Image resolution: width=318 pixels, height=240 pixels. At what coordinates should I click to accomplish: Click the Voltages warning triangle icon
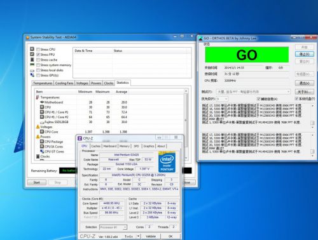(38, 127)
